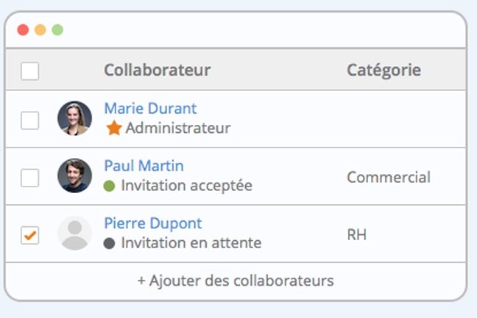Click Marie Durant's profile photo
Screen dimensions: 477x318
click(x=74, y=118)
